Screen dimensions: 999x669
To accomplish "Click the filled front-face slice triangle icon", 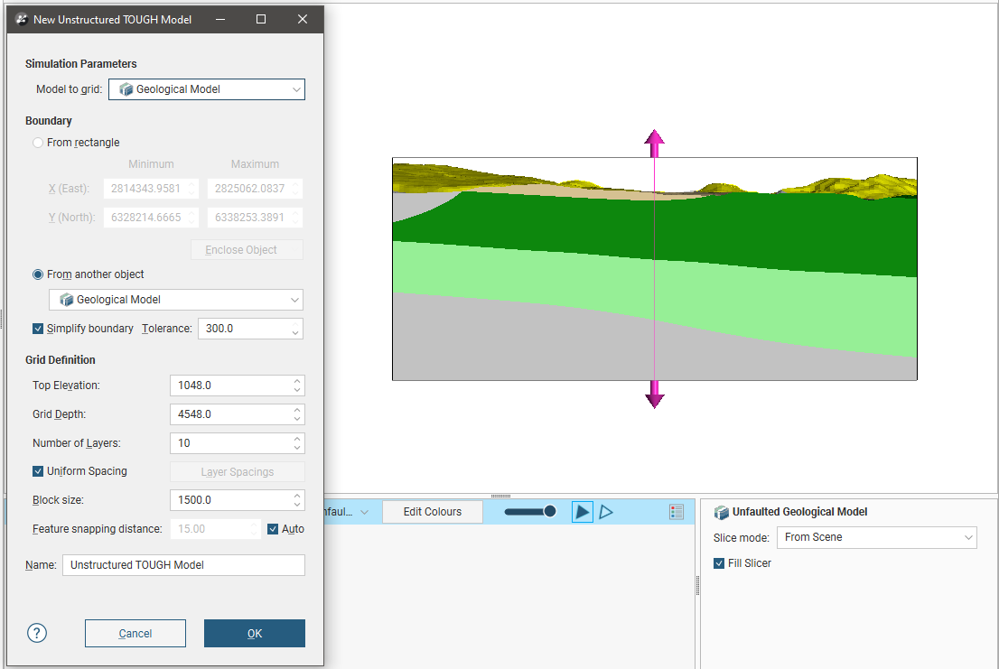I will pos(583,512).
